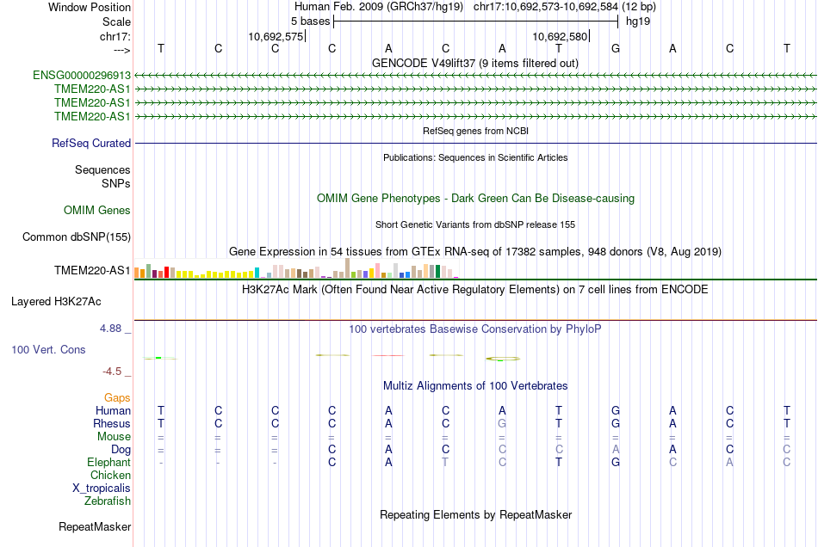Click the RepeatMasker track label
Viewport: 818px width, 547px height.
click(95, 526)
